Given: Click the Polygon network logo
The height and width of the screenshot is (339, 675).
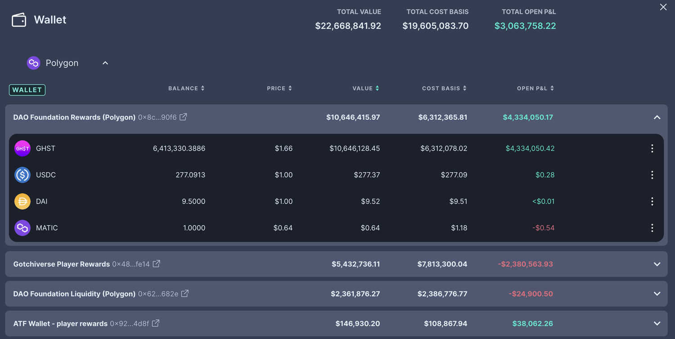Looking at the screenshot, I should coord(33,63).
